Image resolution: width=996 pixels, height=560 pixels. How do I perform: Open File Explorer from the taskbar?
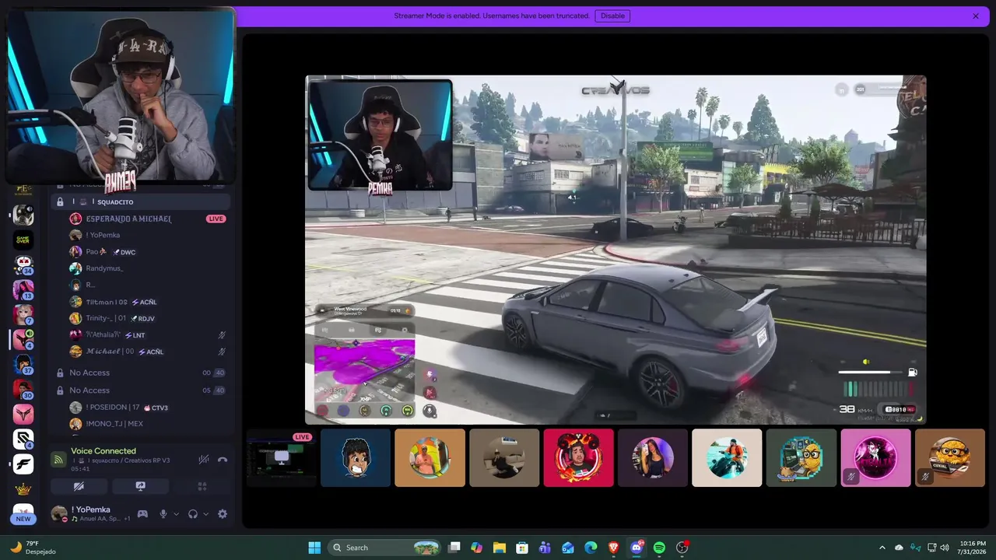click(x=500, y=548)
